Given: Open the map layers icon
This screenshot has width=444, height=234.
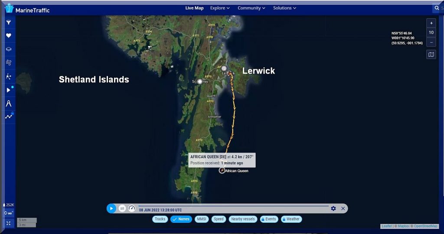Looking at the screenshot, I should [x=8, y=49].
